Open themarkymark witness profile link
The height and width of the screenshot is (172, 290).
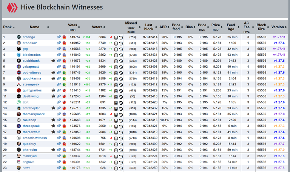(34, 114)
